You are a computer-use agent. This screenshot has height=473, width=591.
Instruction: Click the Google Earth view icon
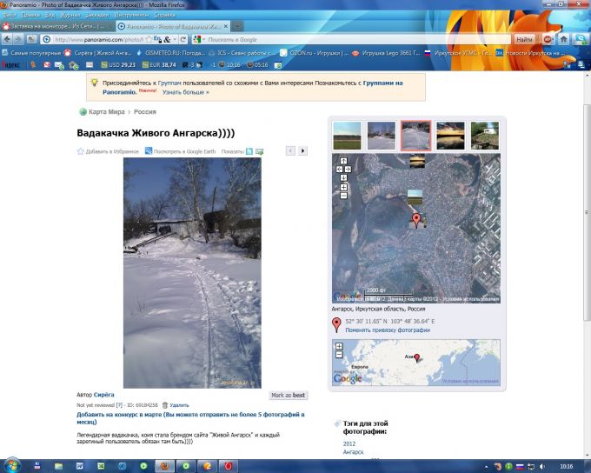tap(149, 151)
